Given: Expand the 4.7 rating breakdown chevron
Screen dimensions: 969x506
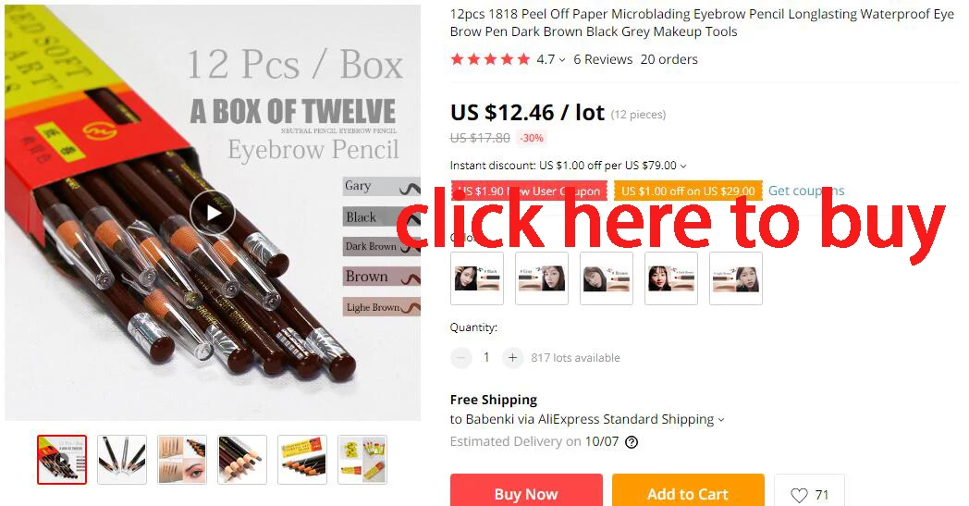Looking at the screenshot, I should 562,60.
